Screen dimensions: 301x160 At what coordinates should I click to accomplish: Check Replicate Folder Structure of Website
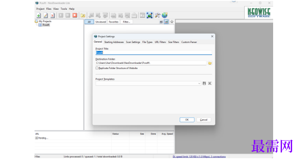pyautogui.click(x=97, y=68)
